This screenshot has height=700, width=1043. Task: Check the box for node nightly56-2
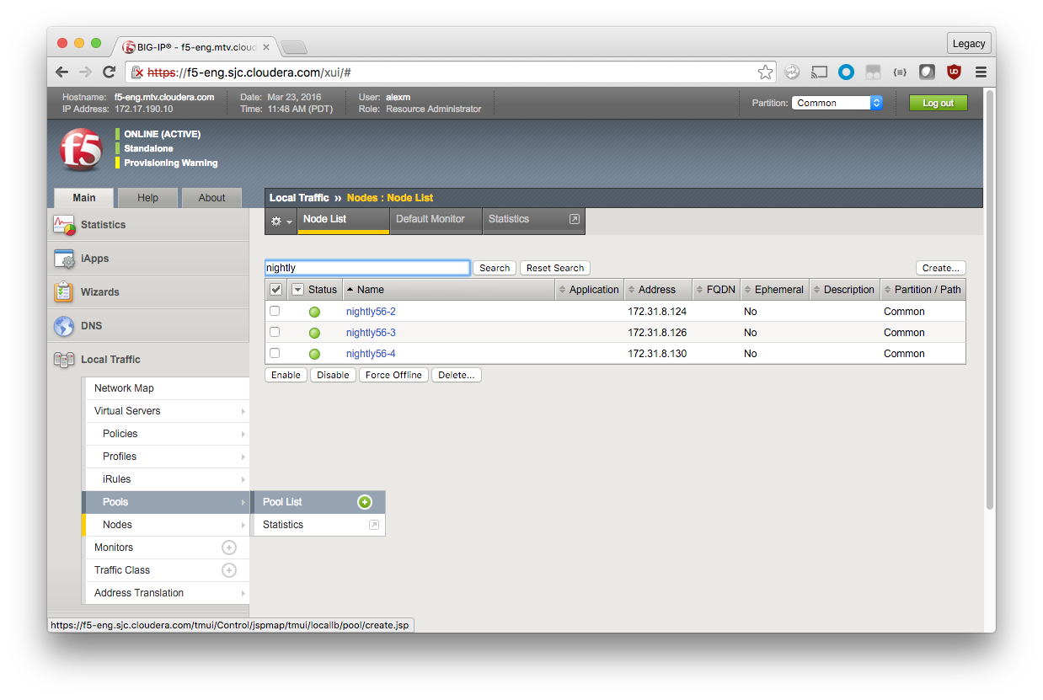(x=275, y=311)
